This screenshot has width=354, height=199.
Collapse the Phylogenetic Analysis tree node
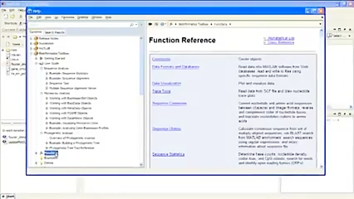pyautogui.click(x=42, y=133)
